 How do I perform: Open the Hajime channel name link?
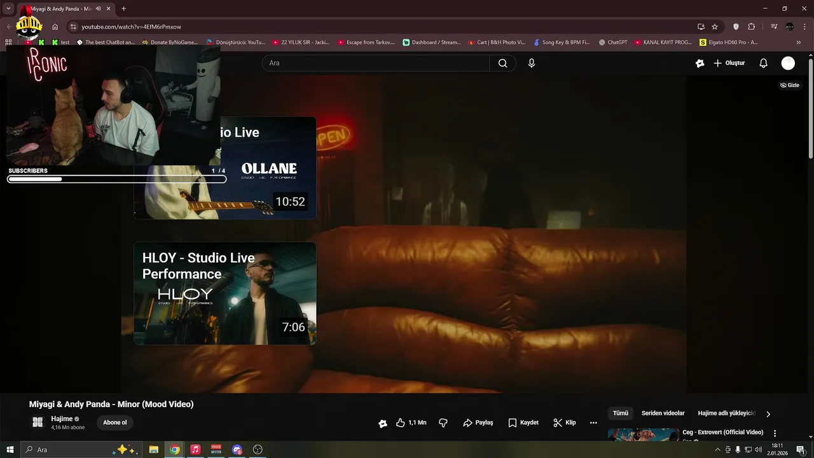pyautogui.click(x=62, y=419)
